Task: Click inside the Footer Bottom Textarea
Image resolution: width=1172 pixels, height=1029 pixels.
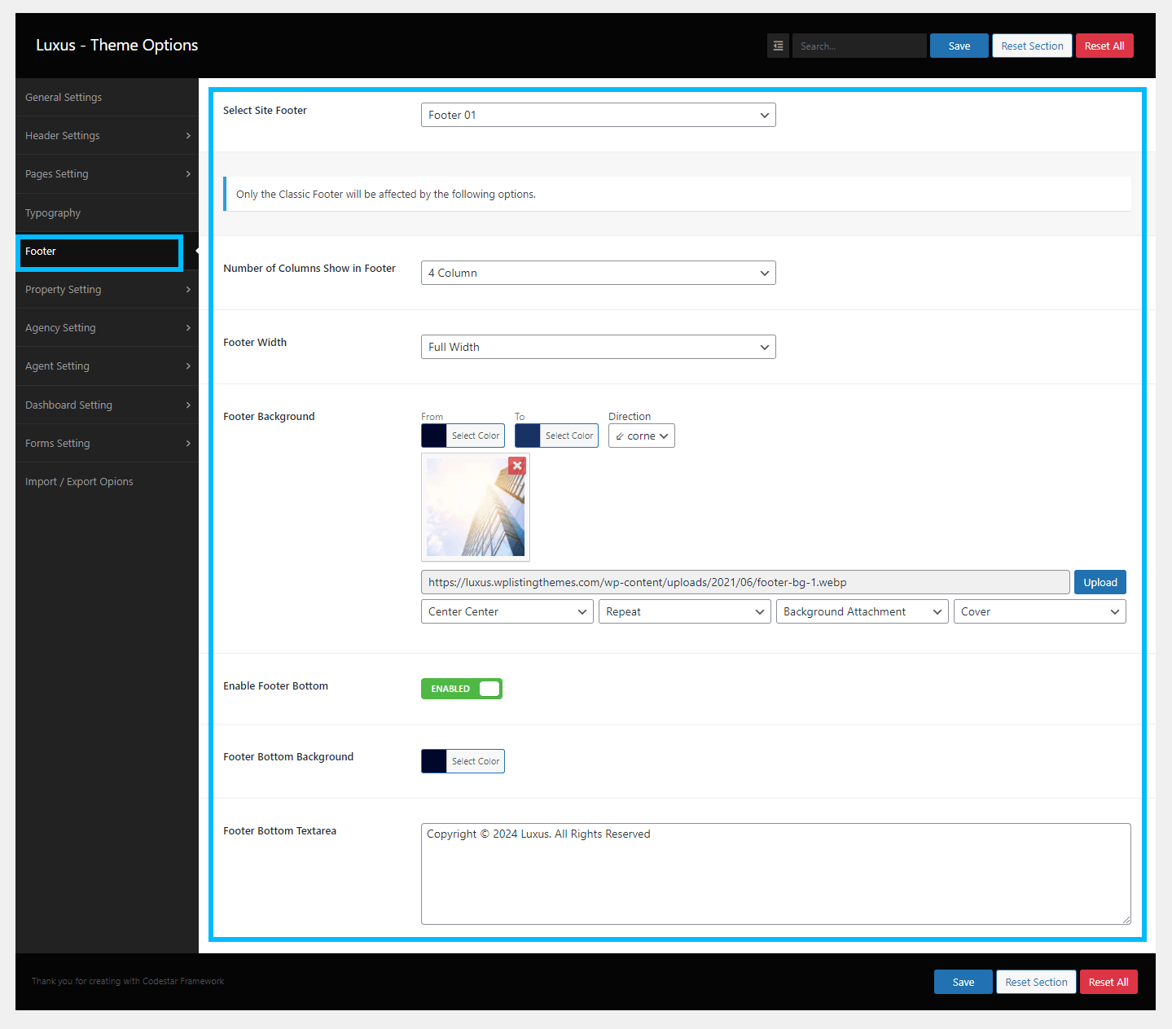Action: coord(775,874)
